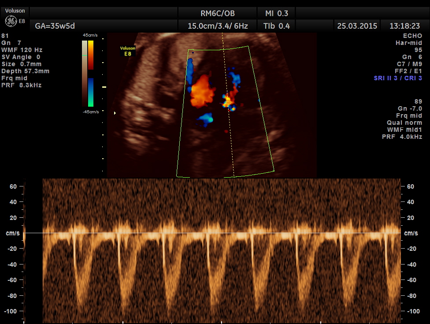Click the white Doppler baseline in spectrum
The width and height of the screenshot is (430, 324).
(220, 233)
